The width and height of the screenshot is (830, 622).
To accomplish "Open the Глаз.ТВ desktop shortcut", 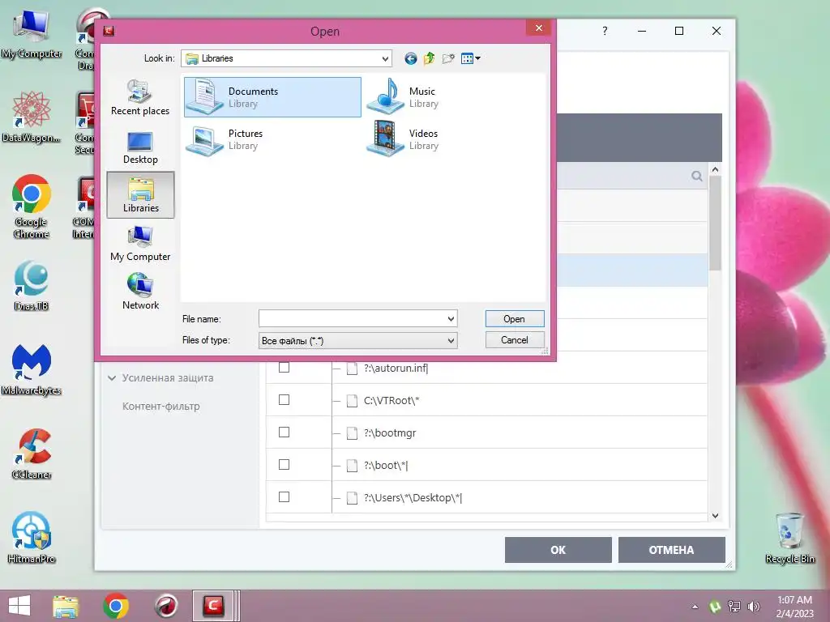I will 32,286.
